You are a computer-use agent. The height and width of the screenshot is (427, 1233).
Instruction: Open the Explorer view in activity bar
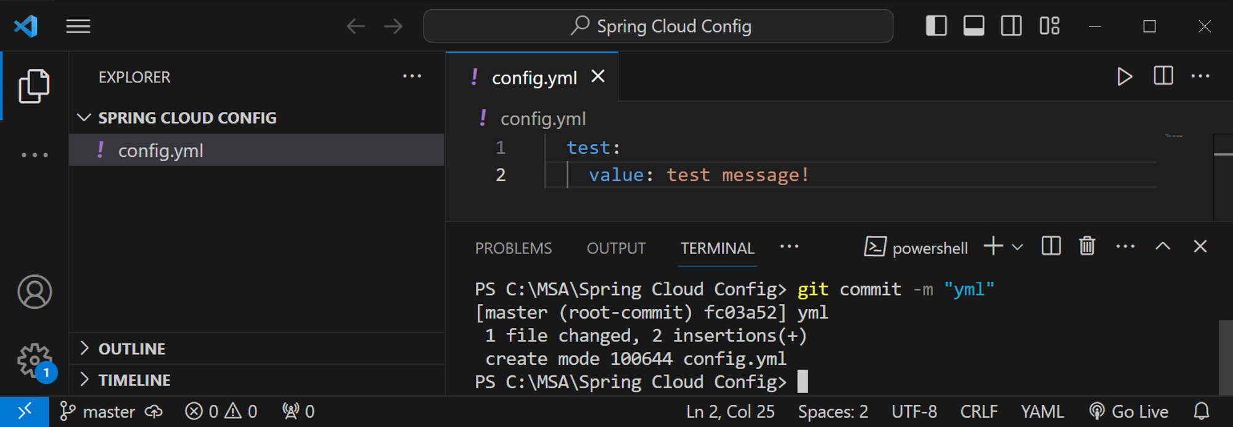[34, 86]
